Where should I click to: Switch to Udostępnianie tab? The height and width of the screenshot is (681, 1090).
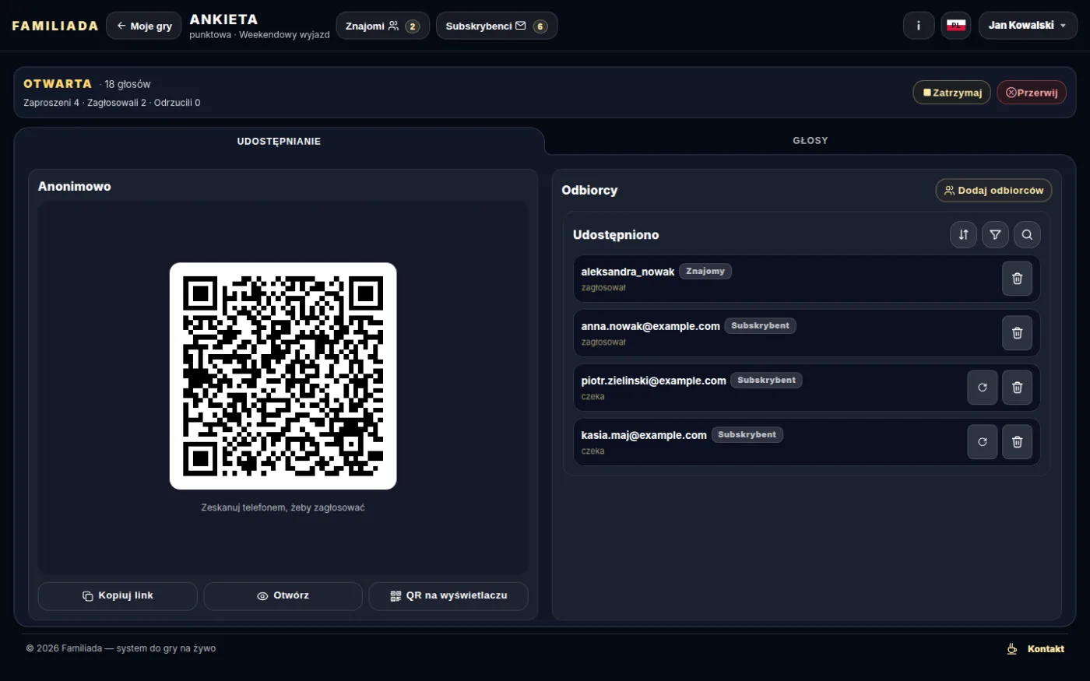[279, 141]
